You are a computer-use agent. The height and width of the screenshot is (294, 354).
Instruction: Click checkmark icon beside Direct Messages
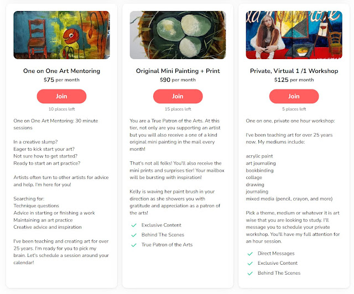click(249, 254)
